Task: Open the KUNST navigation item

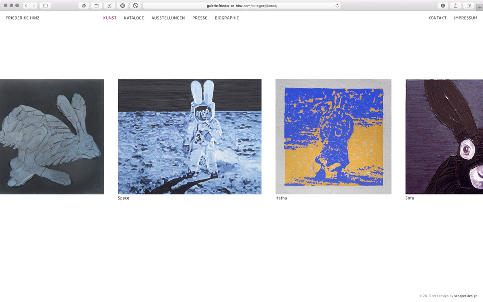Action: 110,18
